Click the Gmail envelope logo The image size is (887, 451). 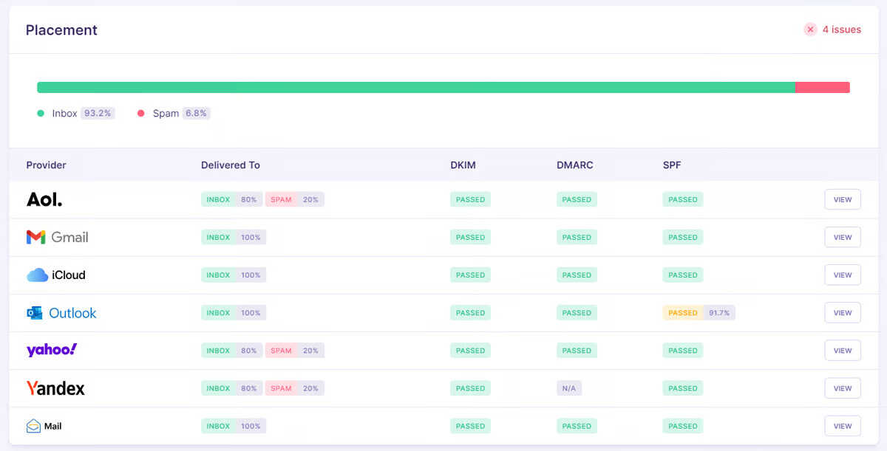(x=36, y=237)
